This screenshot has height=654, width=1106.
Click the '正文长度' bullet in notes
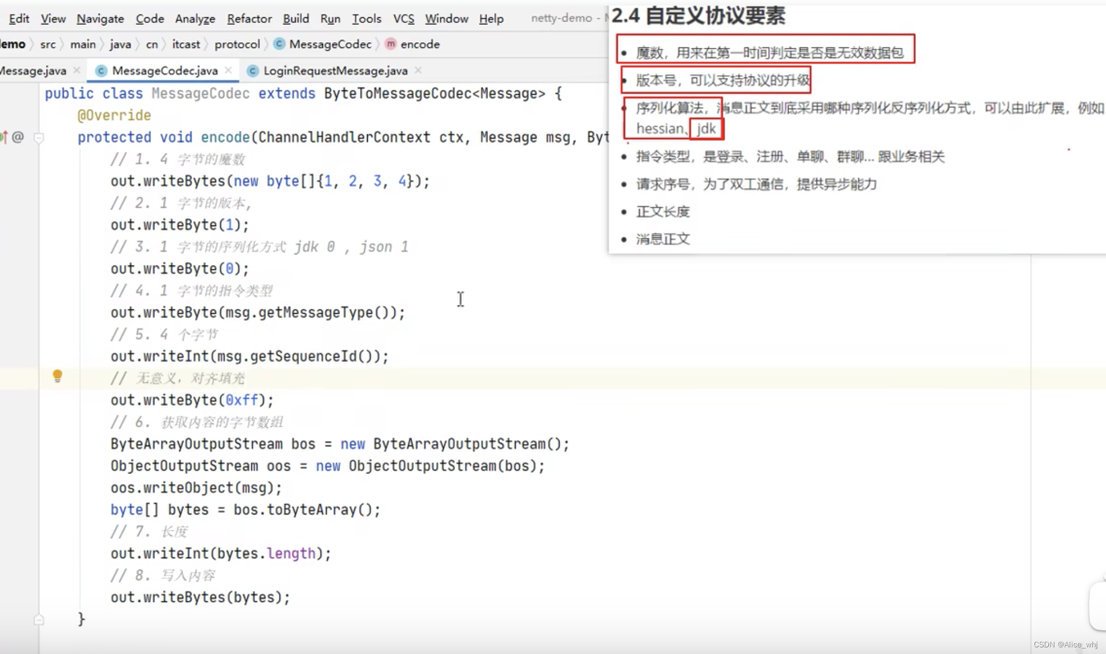click(663, 212)
